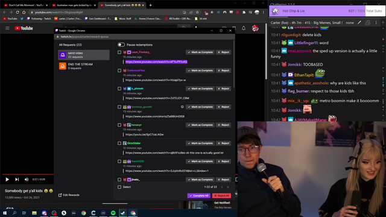Open Chatterino split three-dot menu
This screenshot has width=386, height=217.
click(376, 23)
